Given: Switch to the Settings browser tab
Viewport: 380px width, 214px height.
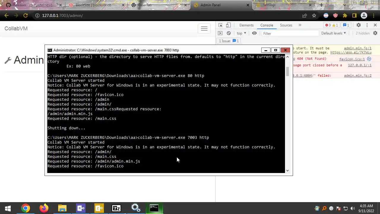Looking at the screenshot, I should (284, 5).
